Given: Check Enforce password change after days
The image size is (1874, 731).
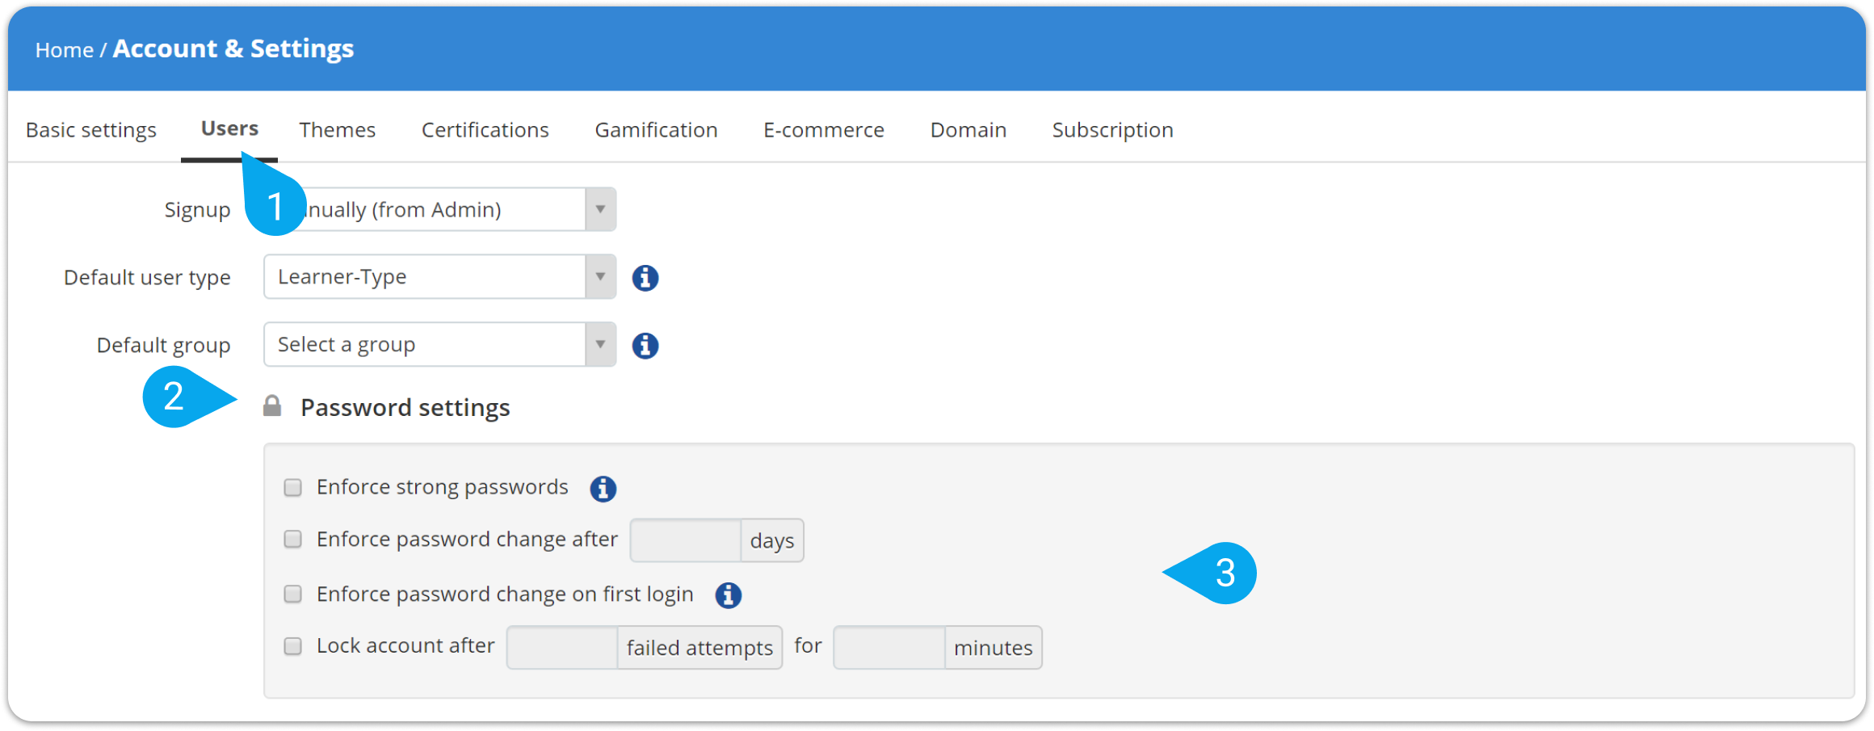Looking at the screenshot, I should point(292,539).
